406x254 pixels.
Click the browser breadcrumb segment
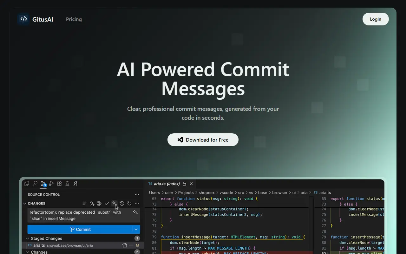[x=280, y=193]
